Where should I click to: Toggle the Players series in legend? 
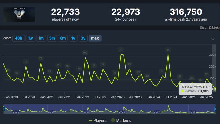point(98,121)
